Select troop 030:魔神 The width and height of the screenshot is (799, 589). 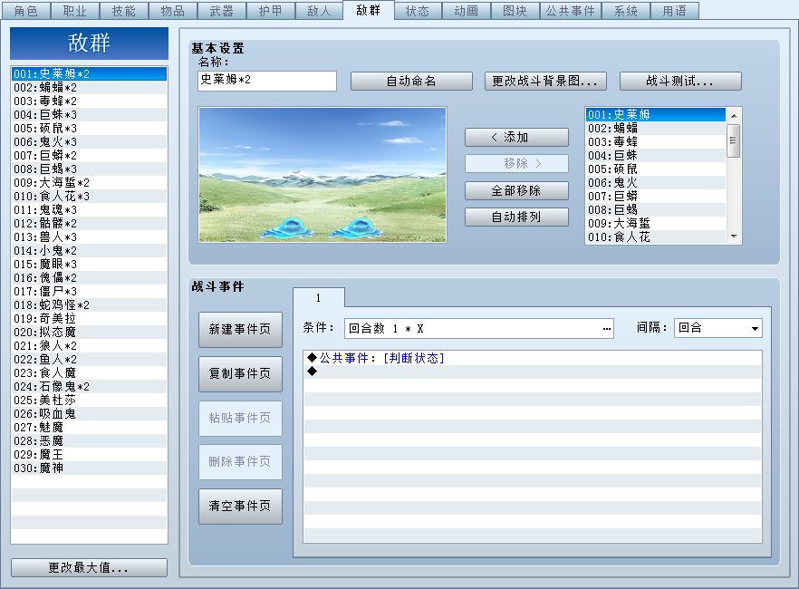pyautogui.click(x=89, y=468)
